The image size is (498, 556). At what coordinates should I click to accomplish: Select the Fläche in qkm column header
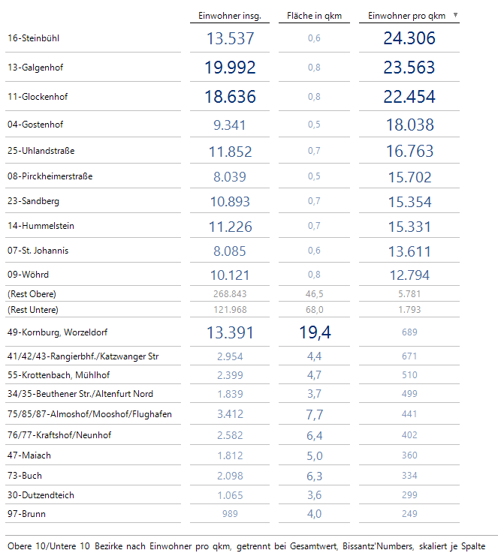coord(314,16)
